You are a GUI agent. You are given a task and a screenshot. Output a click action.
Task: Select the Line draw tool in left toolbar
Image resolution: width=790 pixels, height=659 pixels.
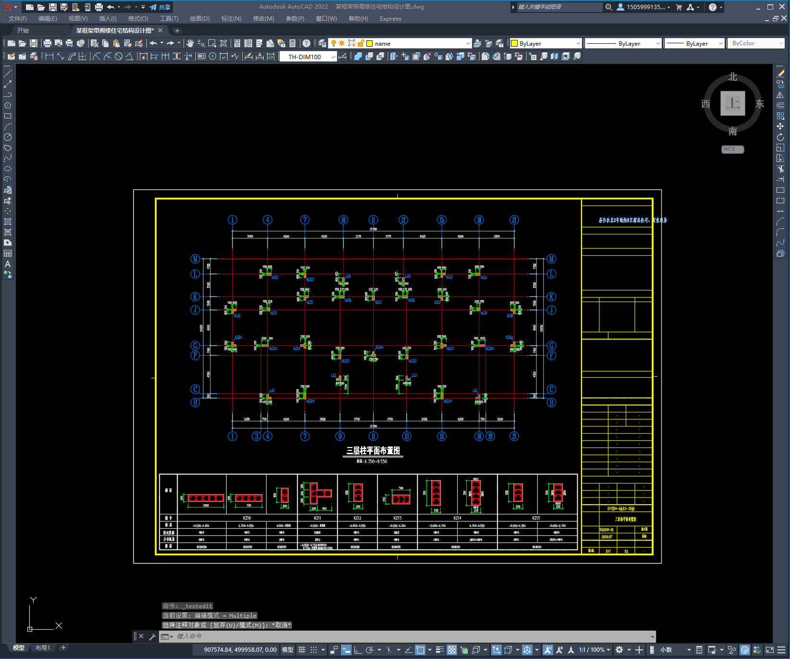click(8, 74)
